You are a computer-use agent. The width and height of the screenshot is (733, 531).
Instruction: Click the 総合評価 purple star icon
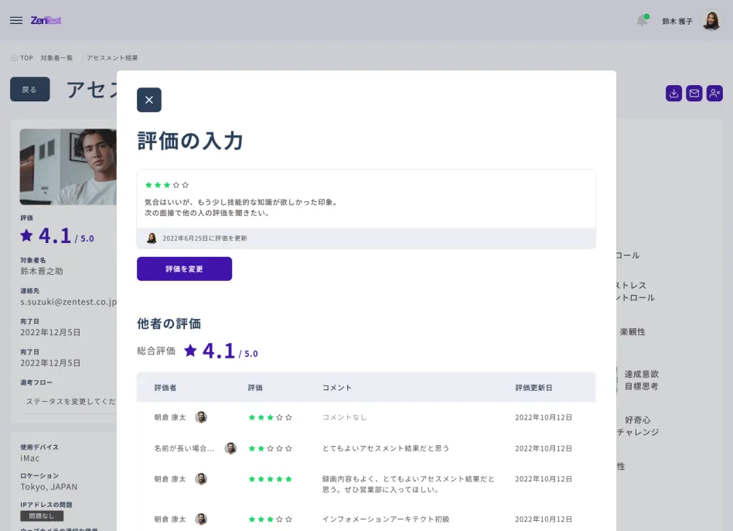point(190,351)
